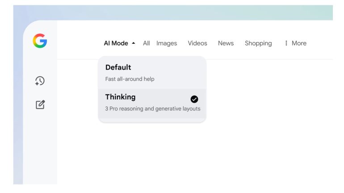
Task: Open AI Mode history
Action: pyautogui.click(x=40, y=81)
